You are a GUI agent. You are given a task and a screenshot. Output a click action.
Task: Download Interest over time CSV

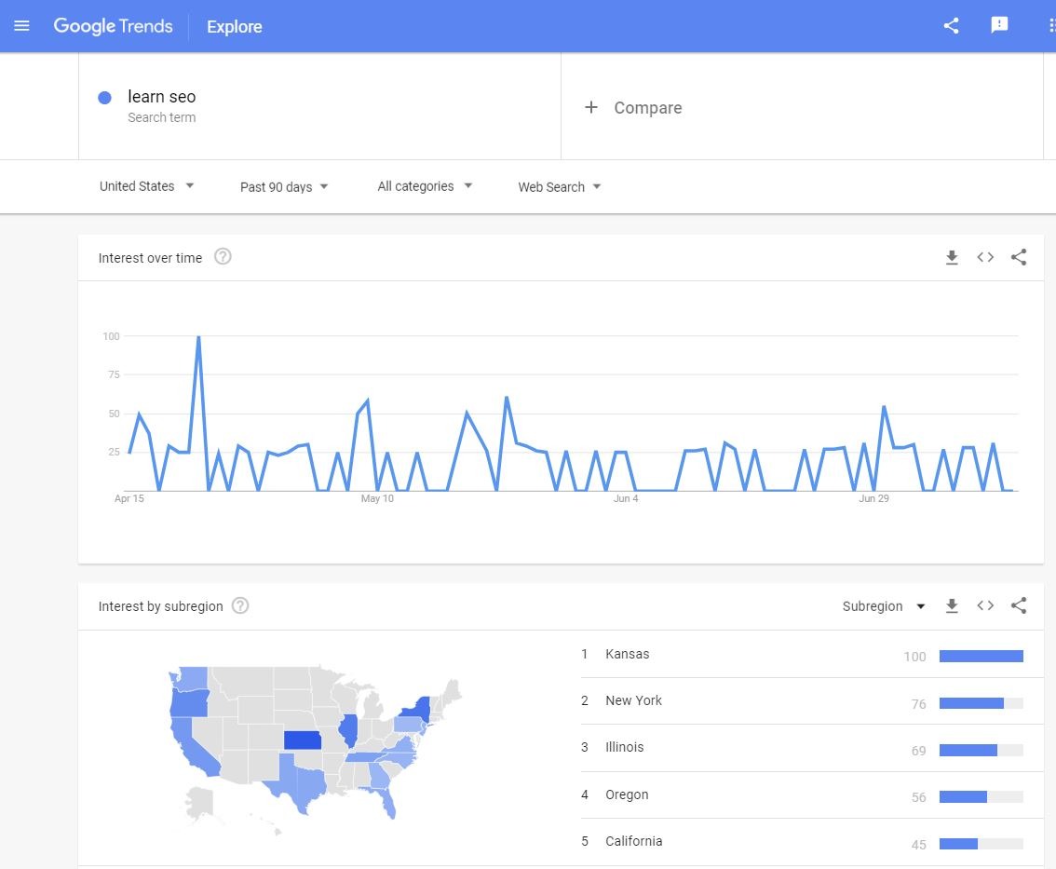(x=952, y=257)
